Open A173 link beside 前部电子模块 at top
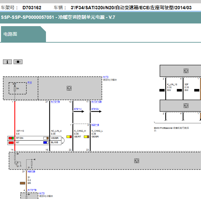 click(106, 77)
